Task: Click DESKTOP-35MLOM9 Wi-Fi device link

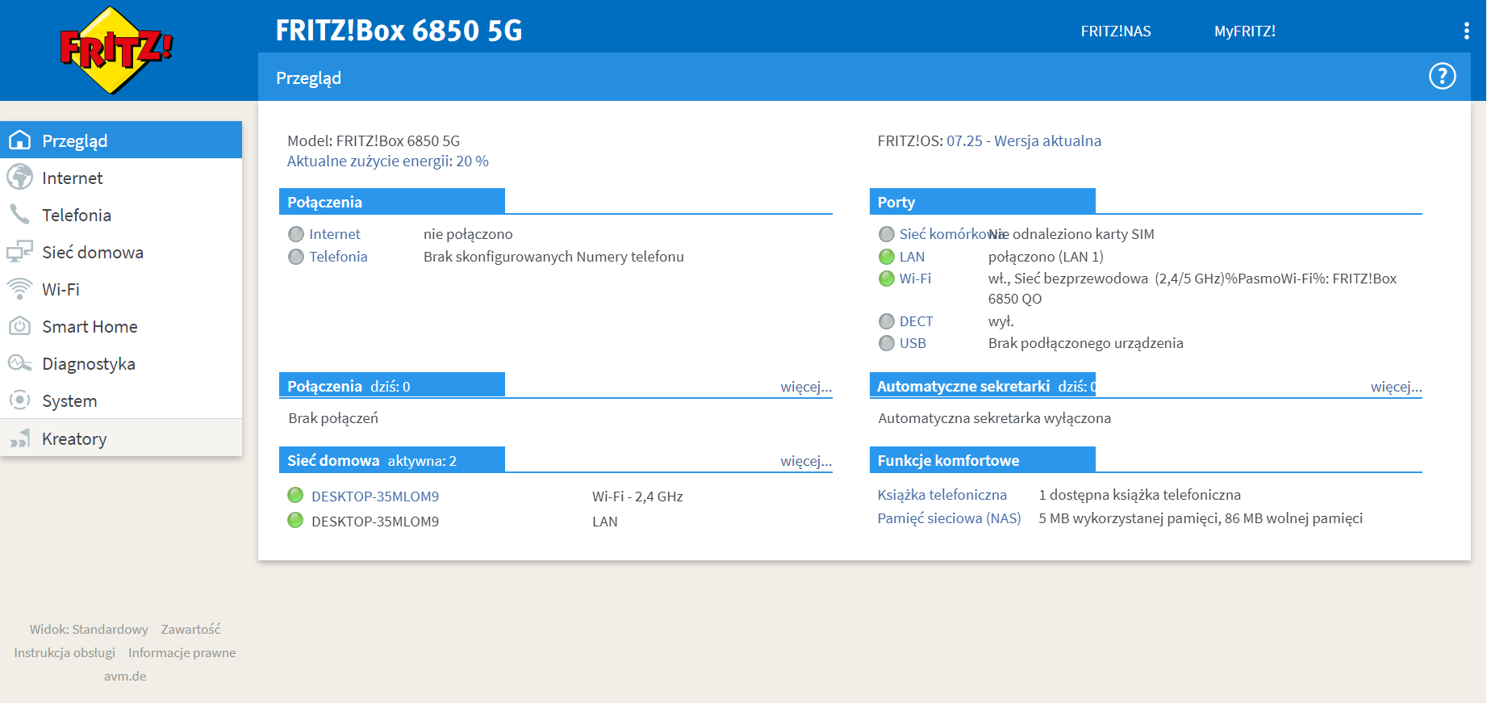Action: pos(375,497)
